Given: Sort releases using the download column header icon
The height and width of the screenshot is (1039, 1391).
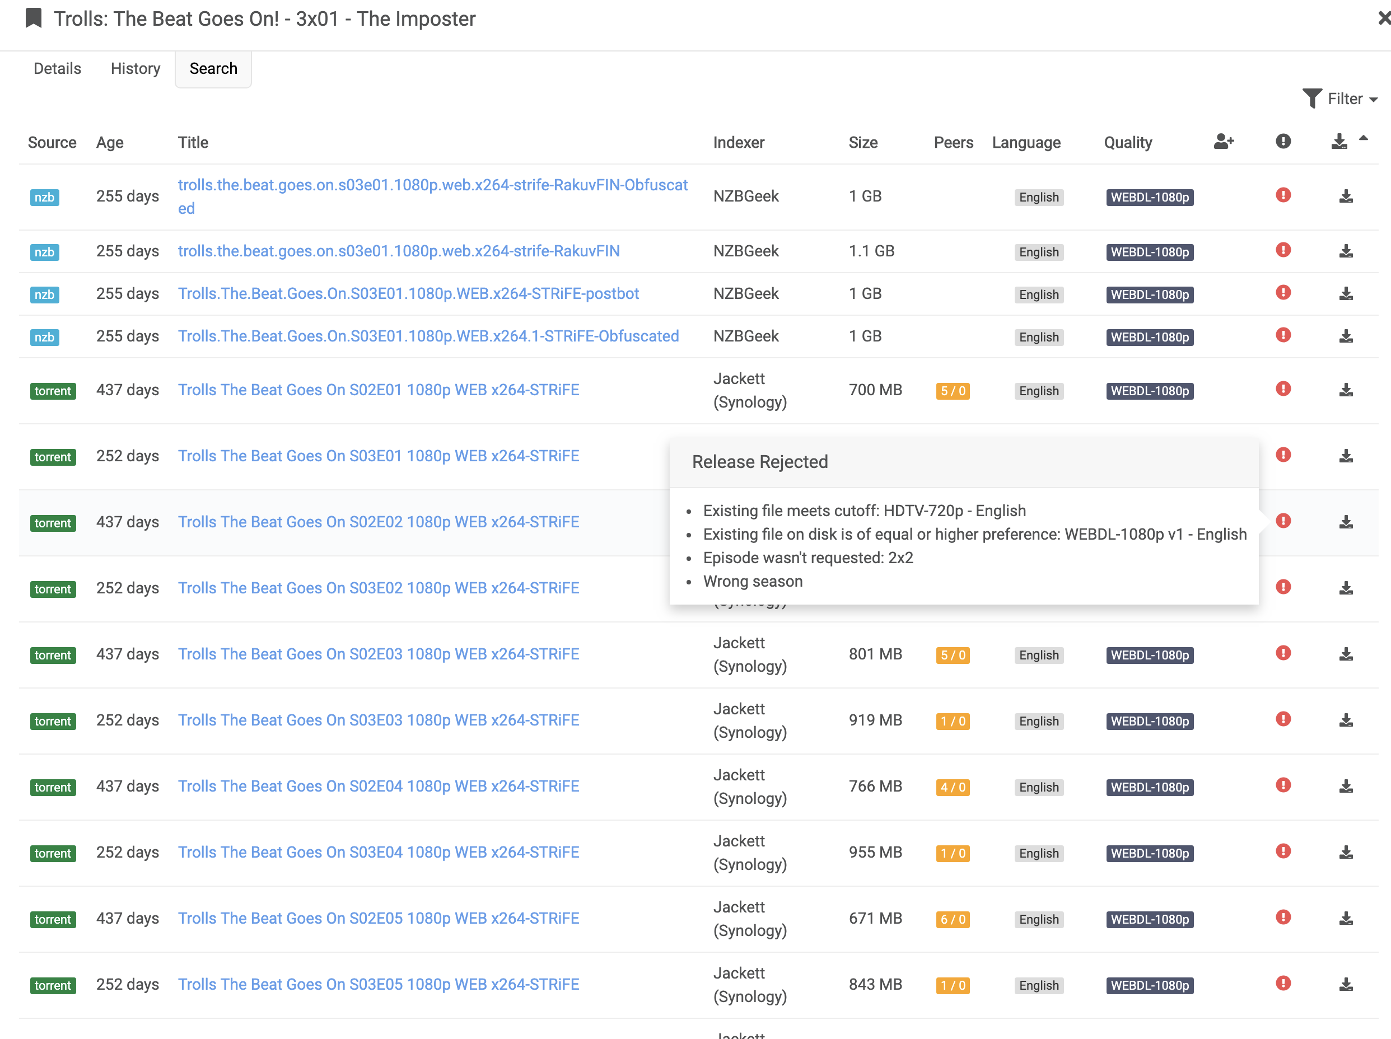Looking at the screenshot, I should point(1339,142).
